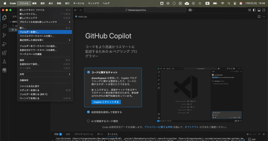268x141 pixels.
Task: Close the bottom panel with X
Action: [264, 134]
